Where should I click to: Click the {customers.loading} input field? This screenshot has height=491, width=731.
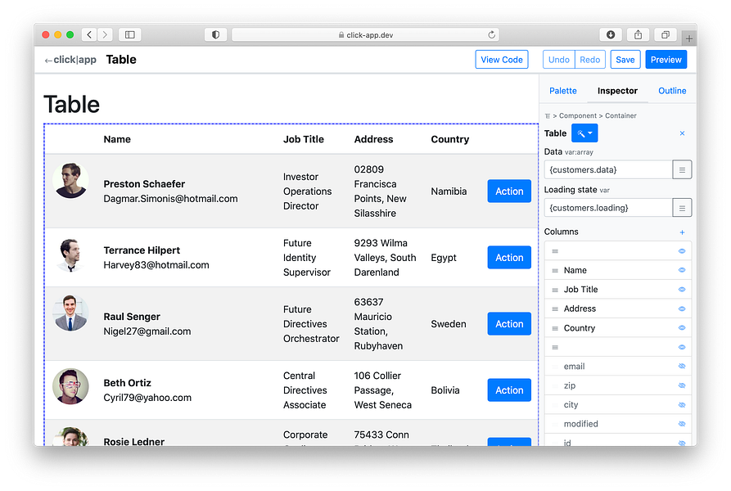(608, 208)
